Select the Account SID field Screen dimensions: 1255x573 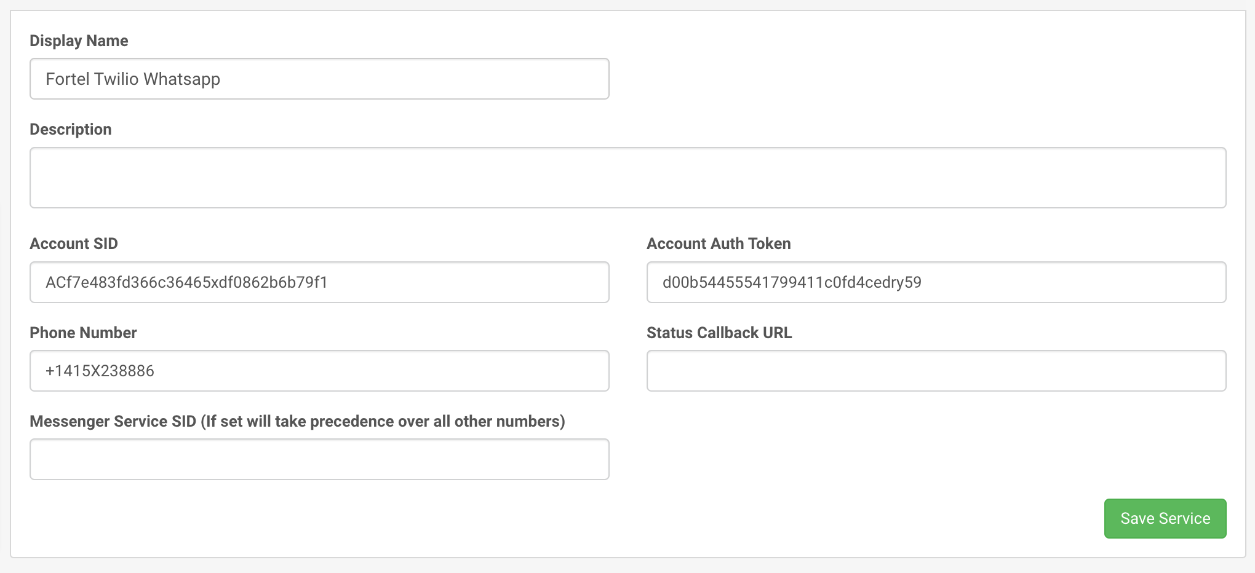(319, 282)
